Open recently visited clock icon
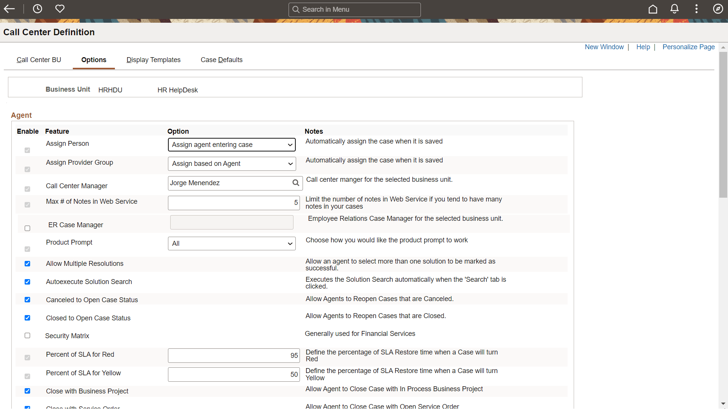 (x=38, y=9)
